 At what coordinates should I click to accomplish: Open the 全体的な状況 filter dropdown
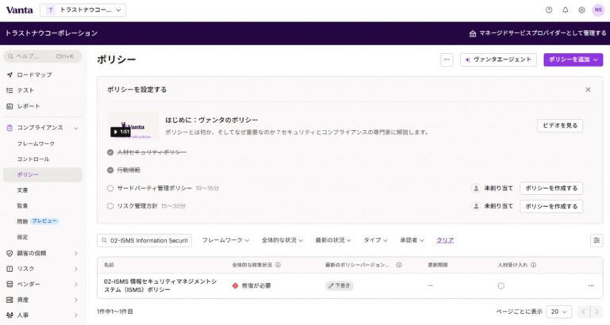point(283,240)
